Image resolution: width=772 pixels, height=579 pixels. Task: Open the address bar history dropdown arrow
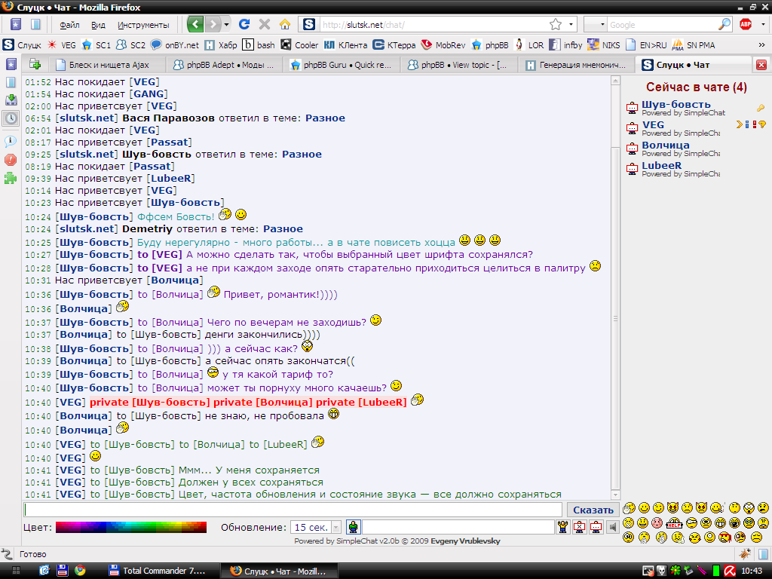(x=571, y=24)
